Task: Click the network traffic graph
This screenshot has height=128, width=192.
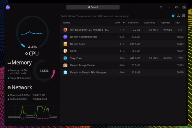Action: coord(33,113)
